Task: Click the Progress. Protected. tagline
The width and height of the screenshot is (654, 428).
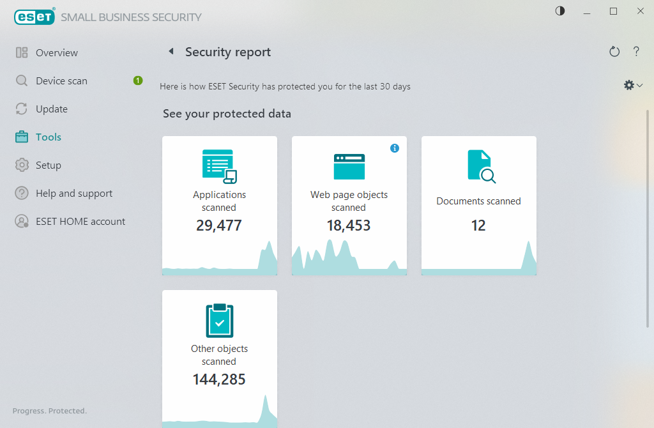Action: pos(50,411)
